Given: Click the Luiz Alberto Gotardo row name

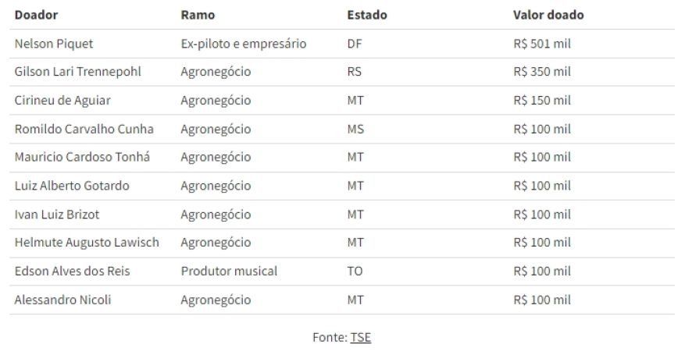Looking at the screenshot, I should [x=72, y=186].
